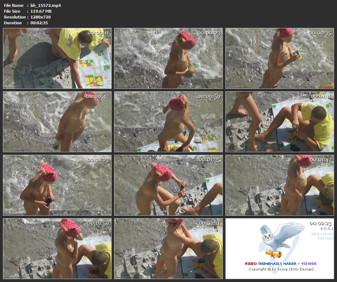Select the frame marked 00:02:11
The width and height of the screenshot is (337, 282).
coord(168,249)
